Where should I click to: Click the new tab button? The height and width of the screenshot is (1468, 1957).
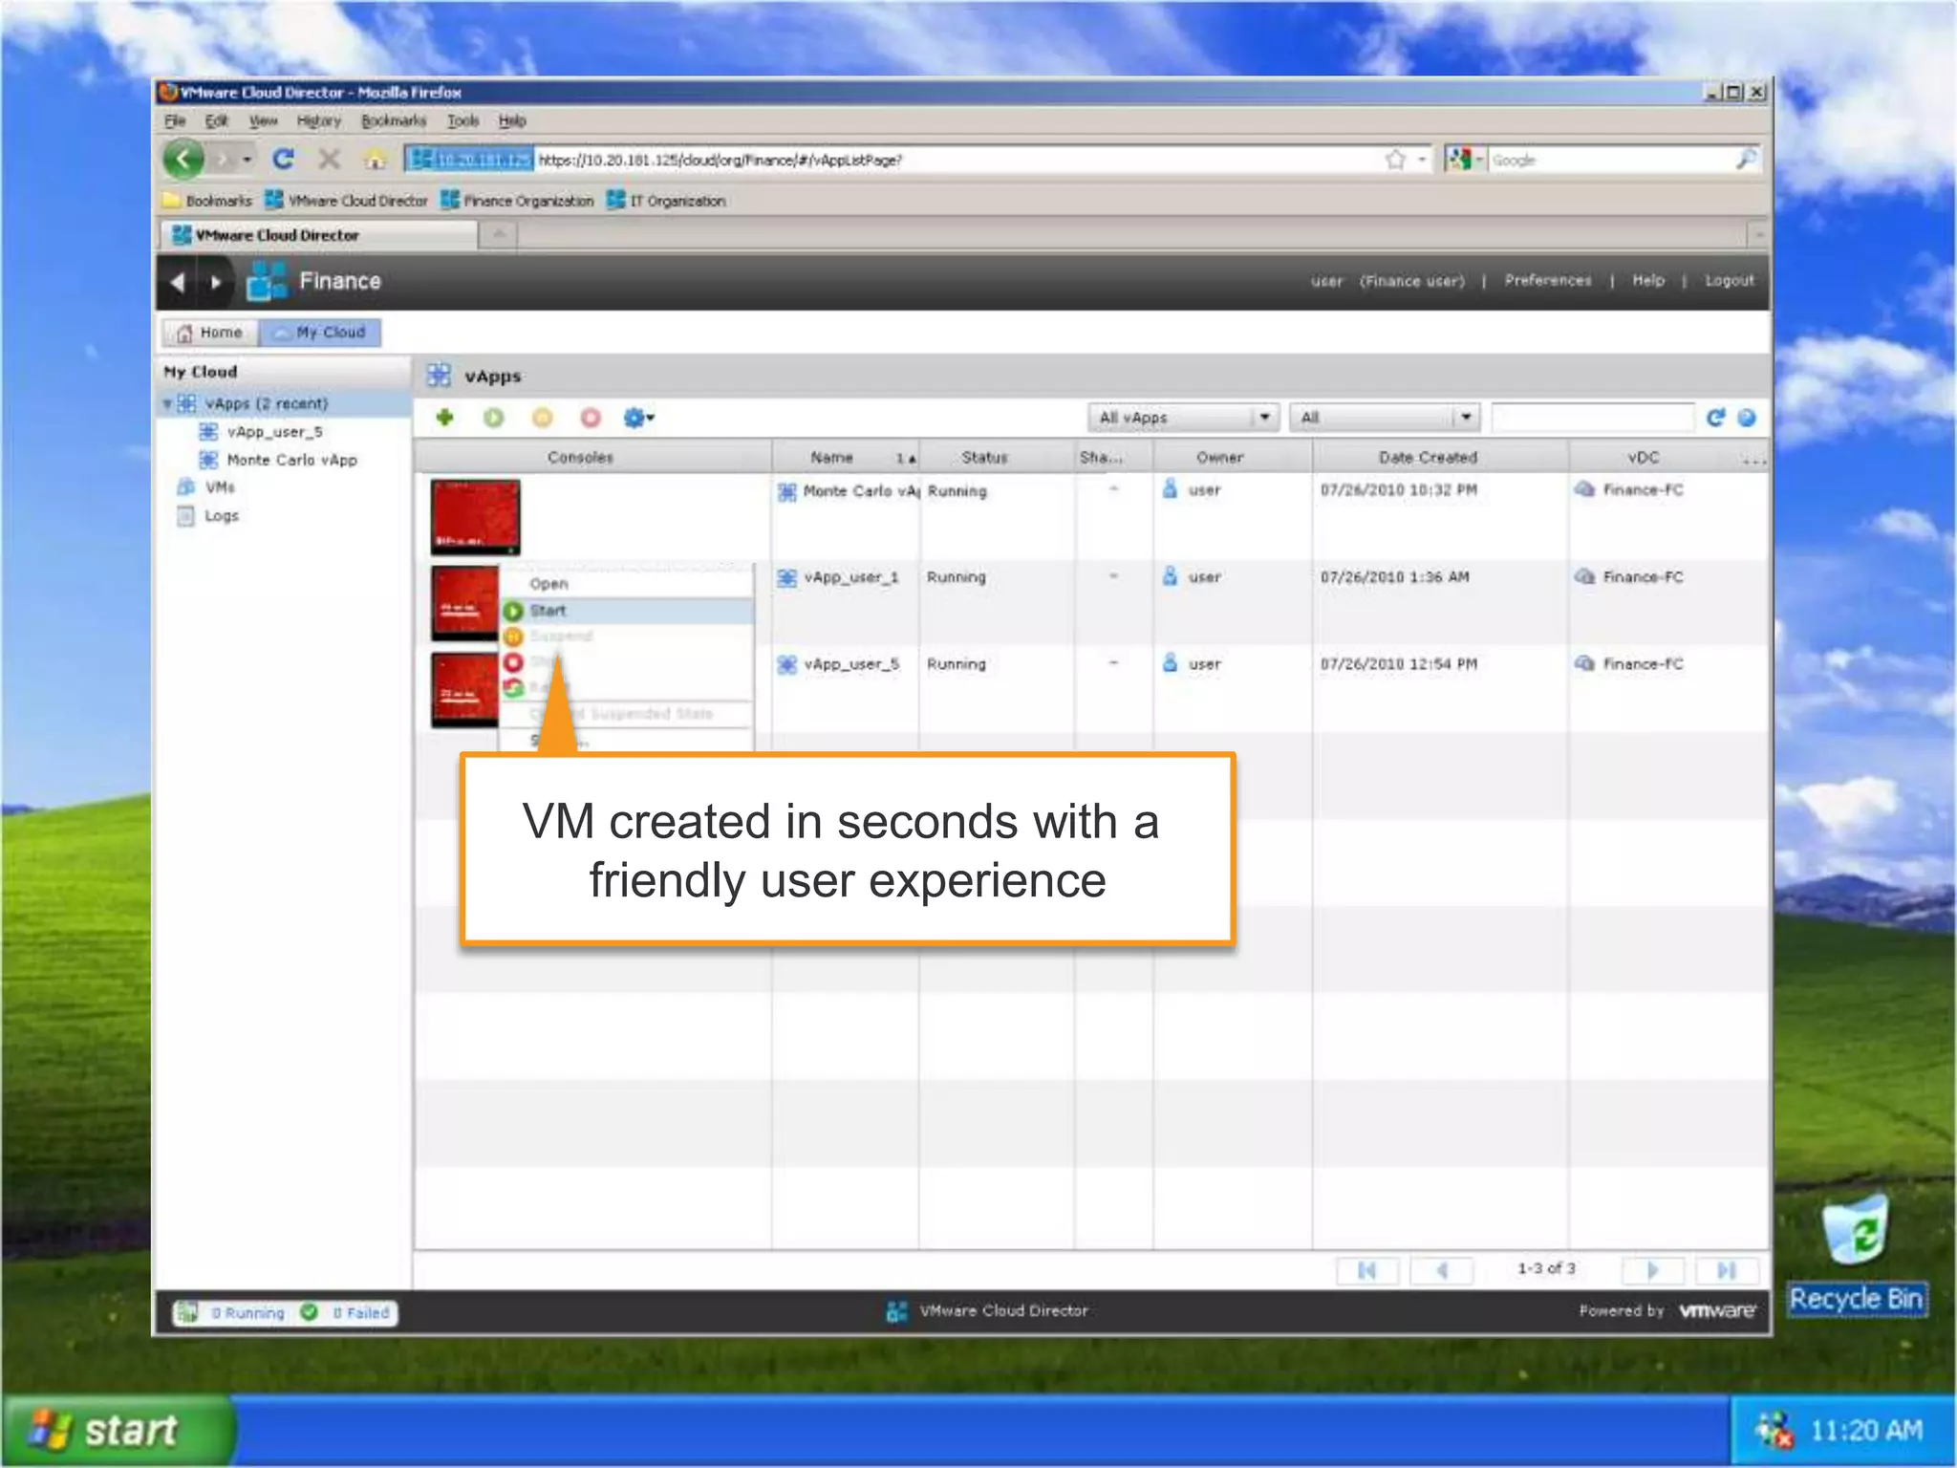coord(499,234)
